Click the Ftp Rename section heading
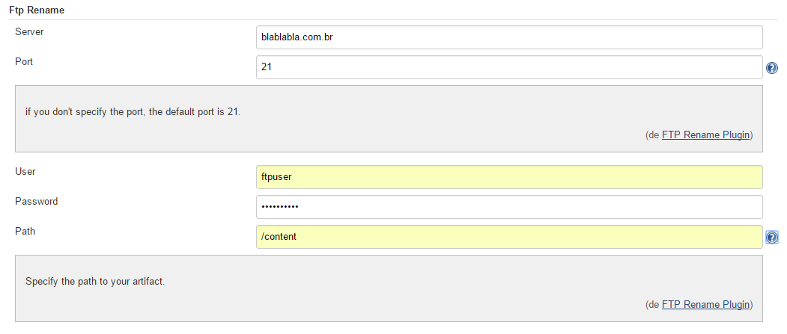 [x=37, y=10]
